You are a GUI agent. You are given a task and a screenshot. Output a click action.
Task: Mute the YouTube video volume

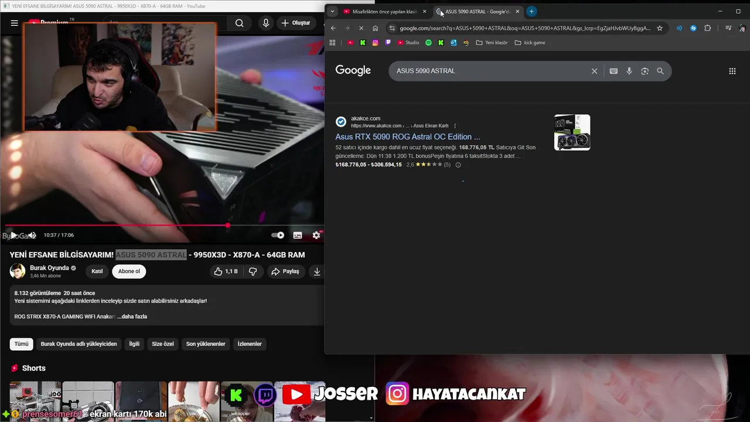click(32, 235)
